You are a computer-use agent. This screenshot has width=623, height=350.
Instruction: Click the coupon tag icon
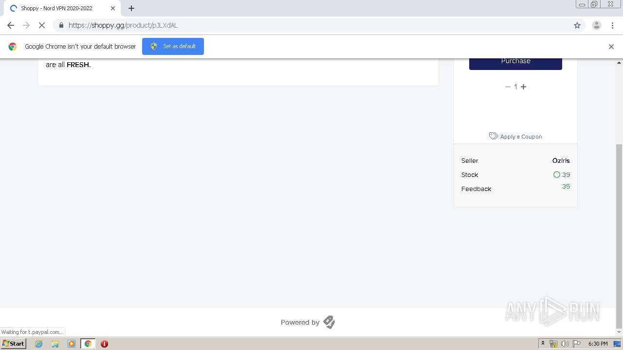click(x=494, y=136)
